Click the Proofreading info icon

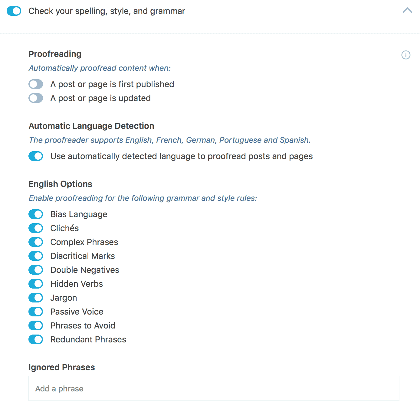tap(406, 55)
